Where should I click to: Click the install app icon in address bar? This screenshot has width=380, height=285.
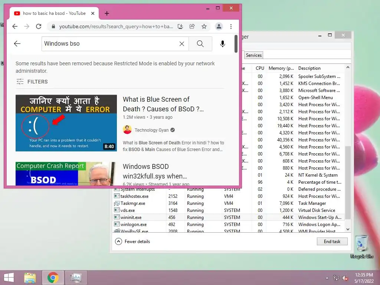pyautogui.click(x=180, y=26)
